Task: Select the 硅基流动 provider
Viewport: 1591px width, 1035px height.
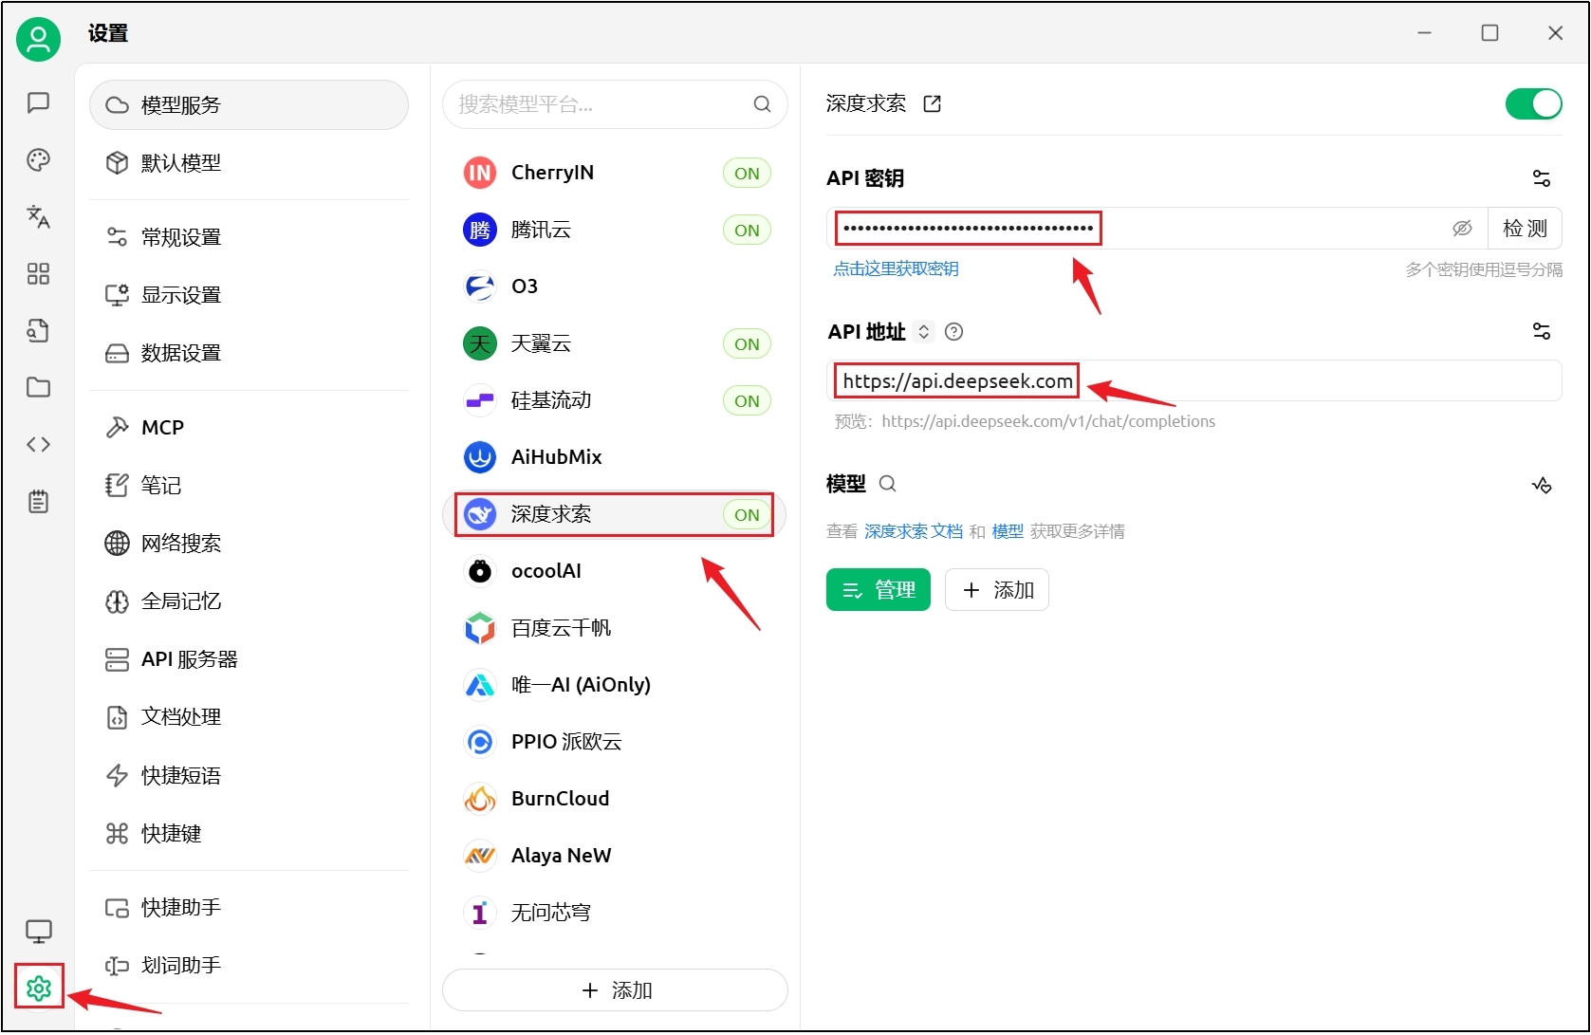Action: pos(615,400)
